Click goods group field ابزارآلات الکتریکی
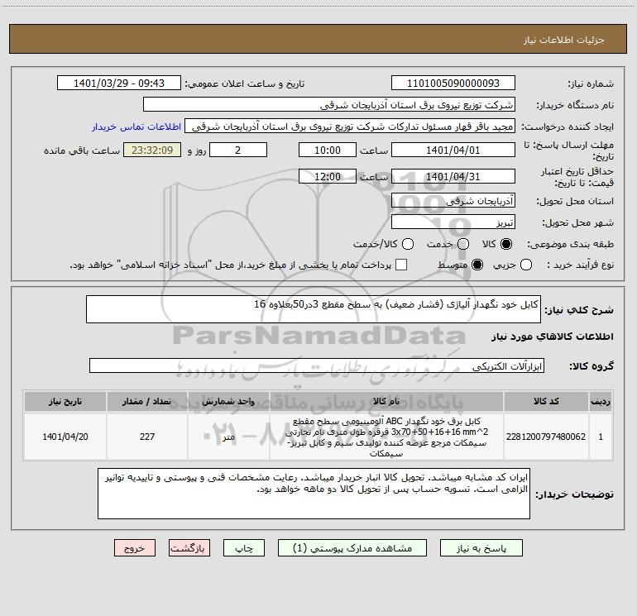 (x=317, y=365)
